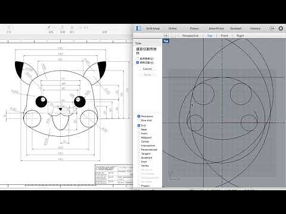Screen dimensions: 286x214
Task: Enable the Midpoint object snap
Action: (x=139, y=137)
